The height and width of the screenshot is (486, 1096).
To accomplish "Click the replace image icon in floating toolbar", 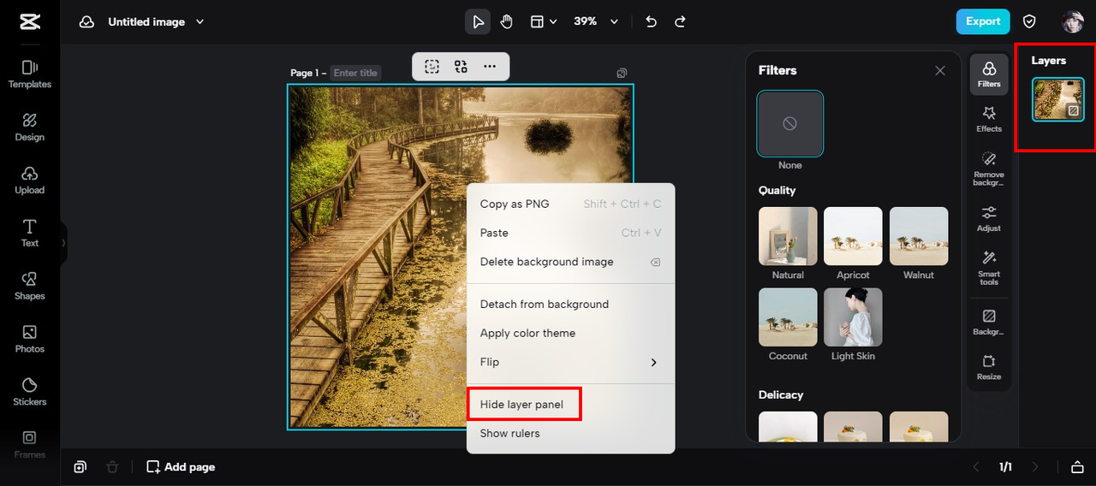I will (x=461, y=66).
